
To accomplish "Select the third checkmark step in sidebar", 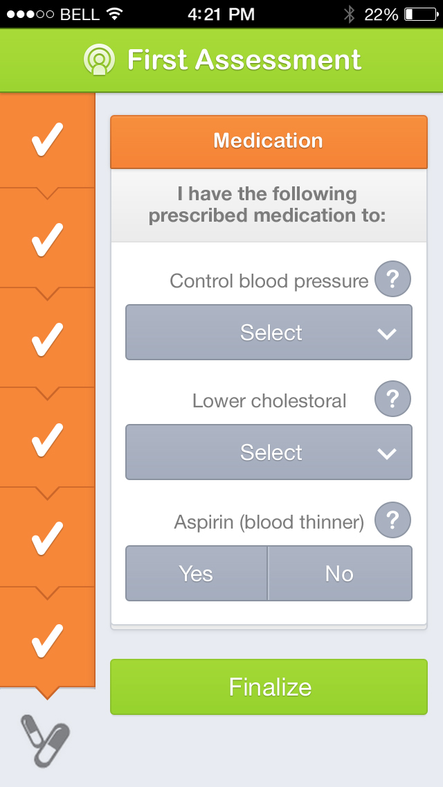I will tap(47, 339).
